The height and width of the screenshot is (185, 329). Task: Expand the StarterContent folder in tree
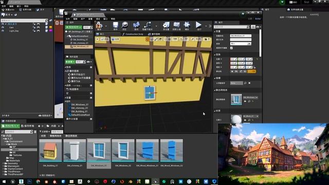tap(3, 169)
